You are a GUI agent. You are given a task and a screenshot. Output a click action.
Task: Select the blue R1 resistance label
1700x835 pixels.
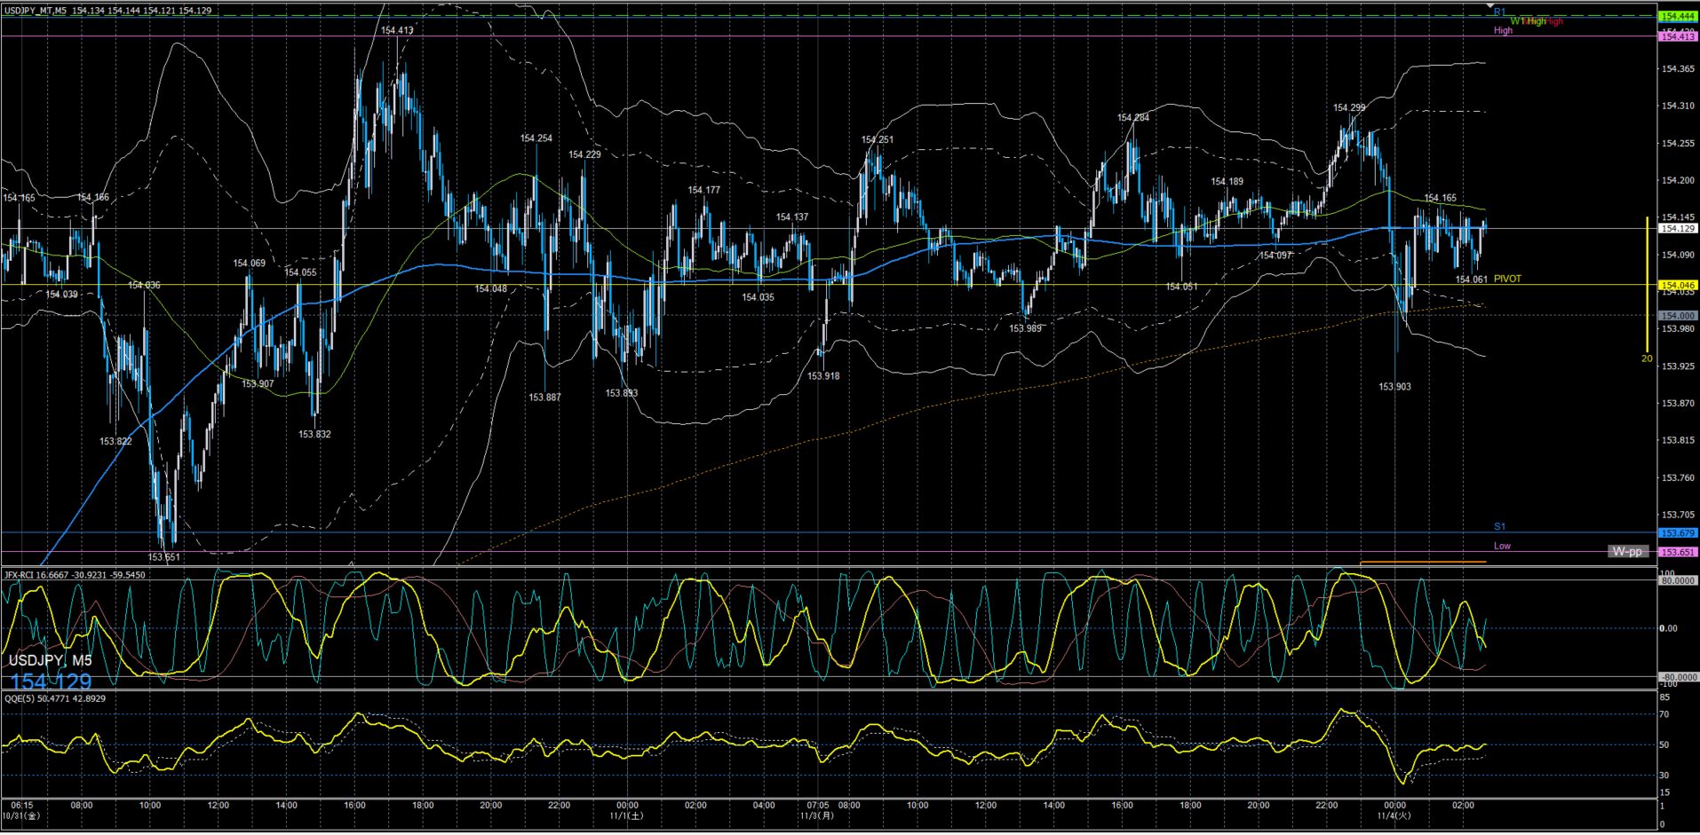(1499, 12)
